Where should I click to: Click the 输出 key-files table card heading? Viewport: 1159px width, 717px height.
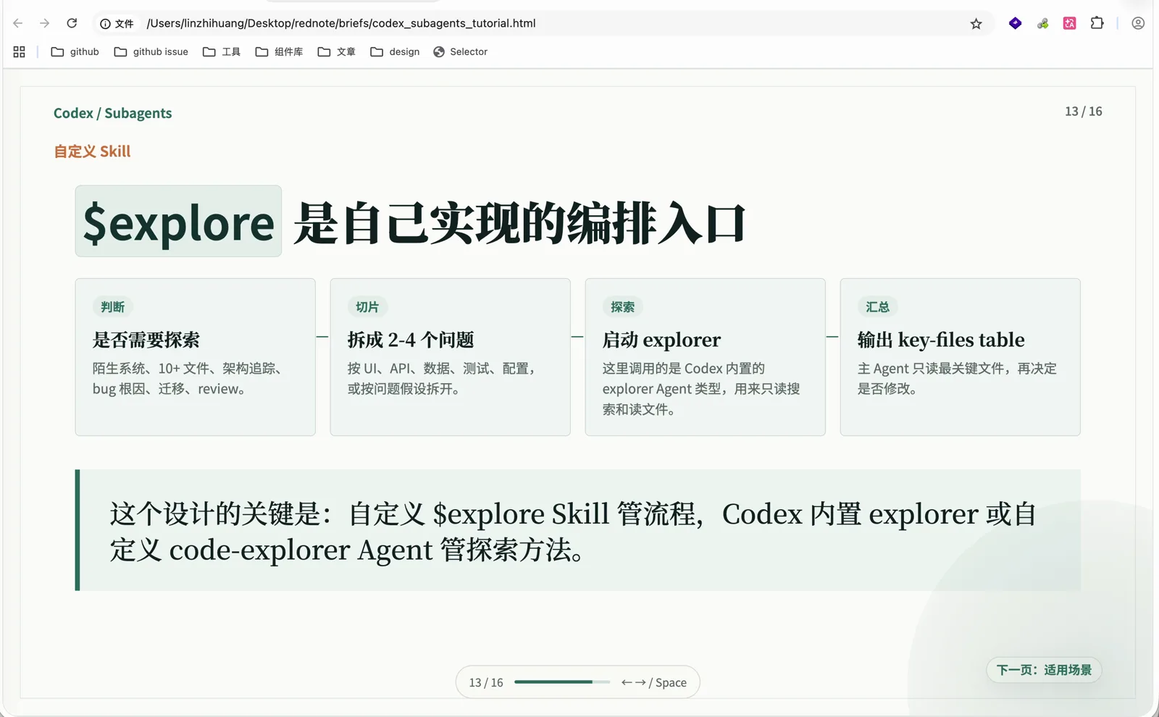pos(941,340)
